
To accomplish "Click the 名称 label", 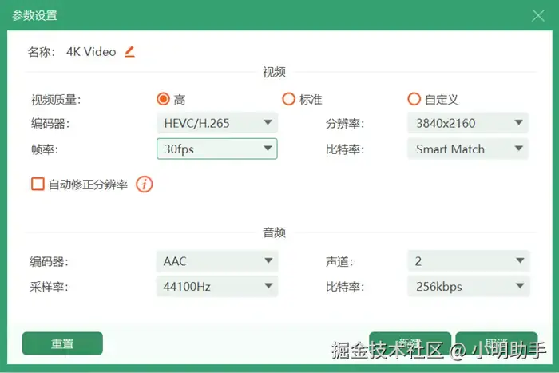I will coord(42,52).
